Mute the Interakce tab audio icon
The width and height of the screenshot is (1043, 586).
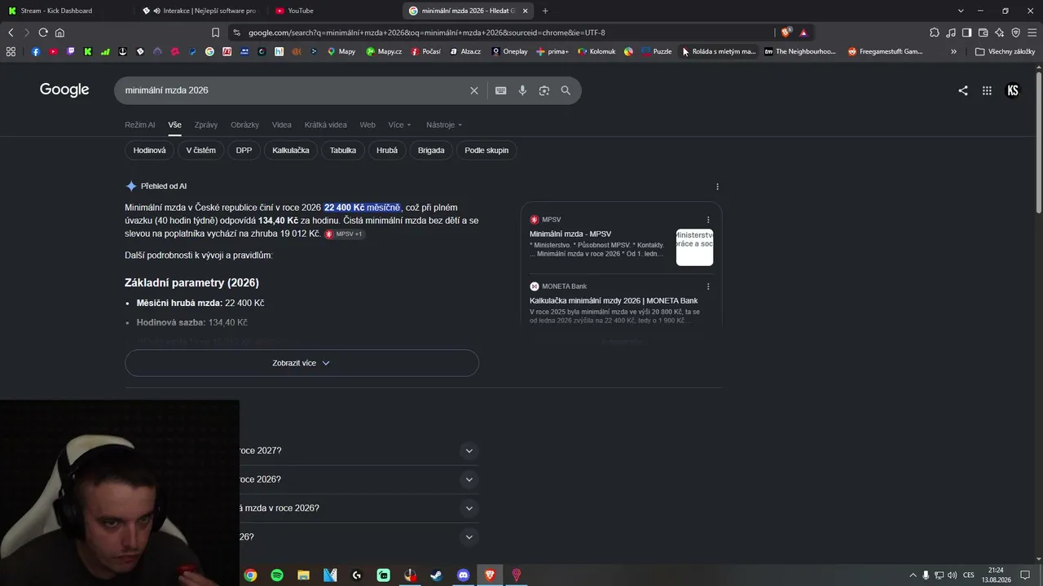pyautogui.click(x=156, y=11)
